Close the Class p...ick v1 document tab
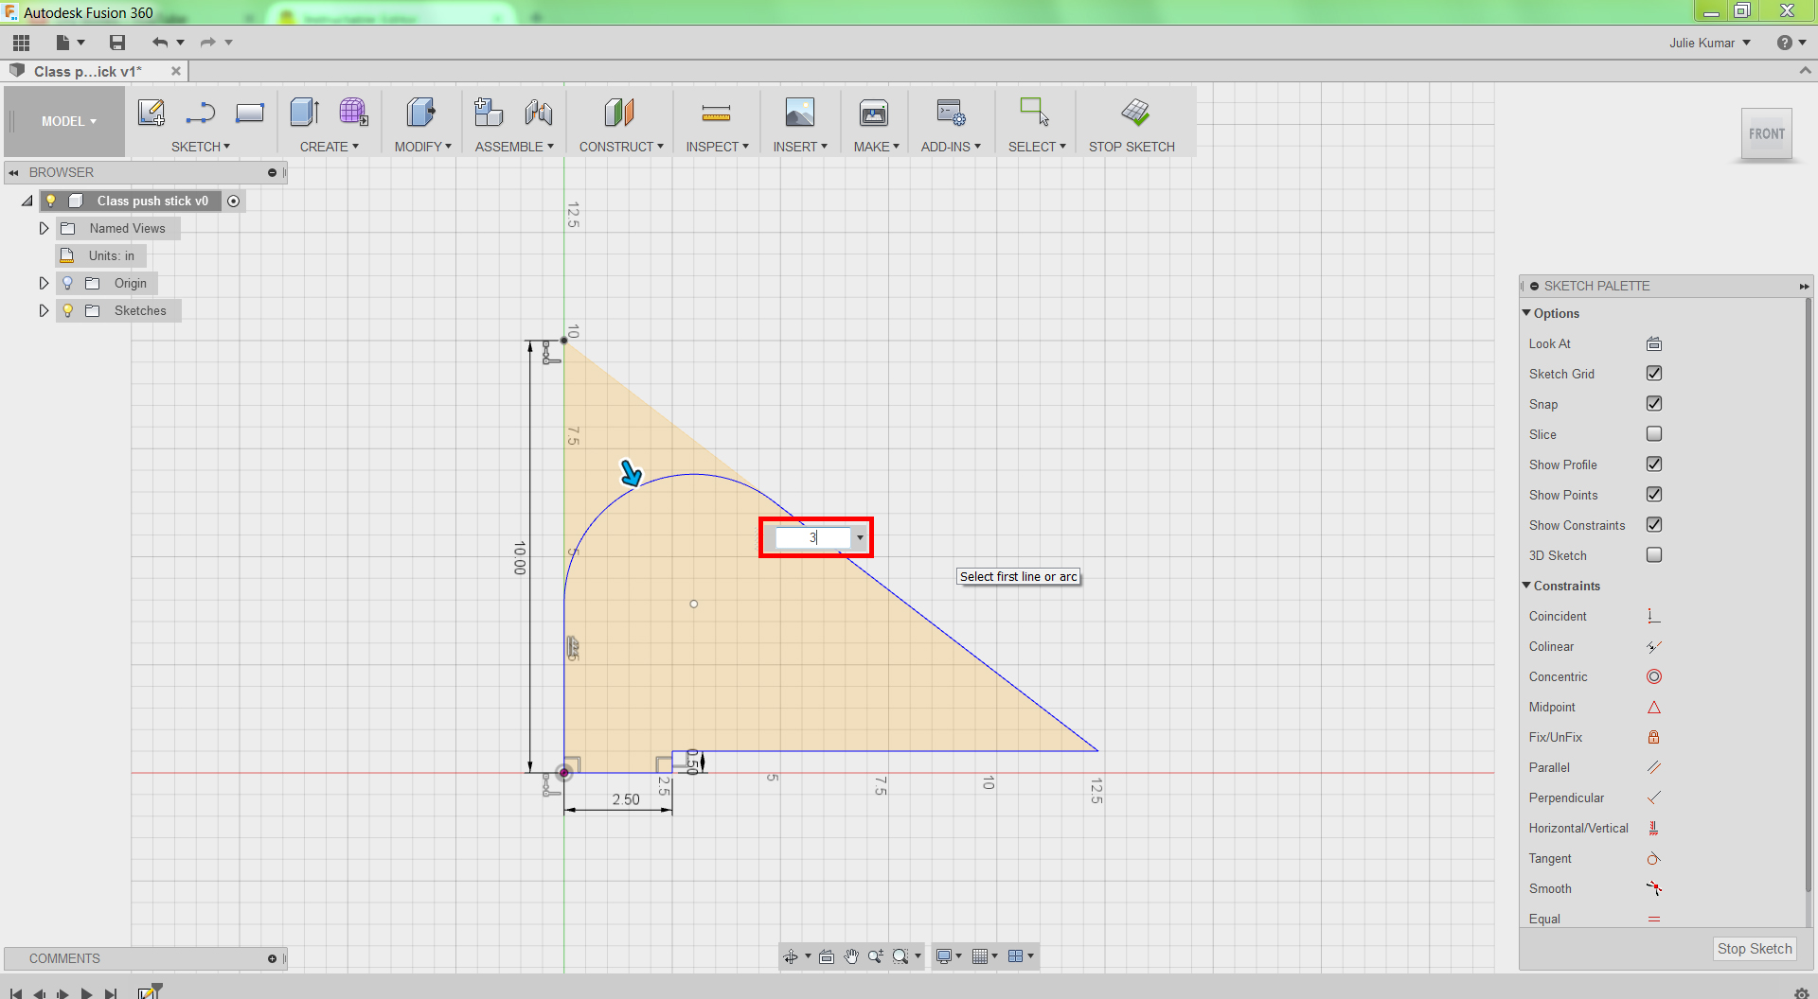Viewport: 1818px width, 999px height. pos(176,71)
